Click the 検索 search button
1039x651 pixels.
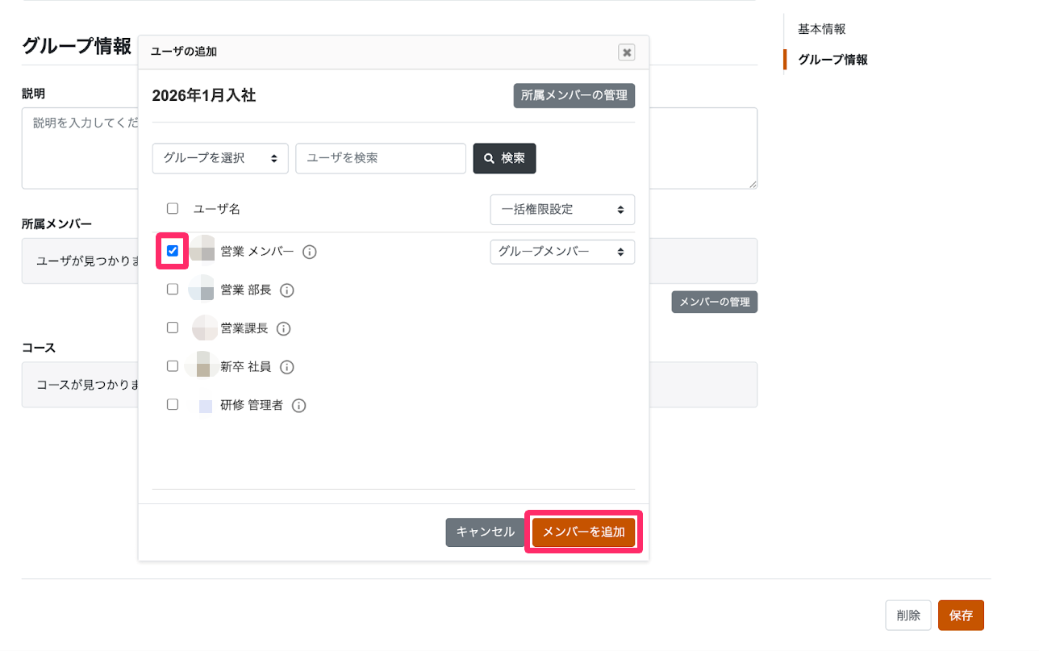504,158
